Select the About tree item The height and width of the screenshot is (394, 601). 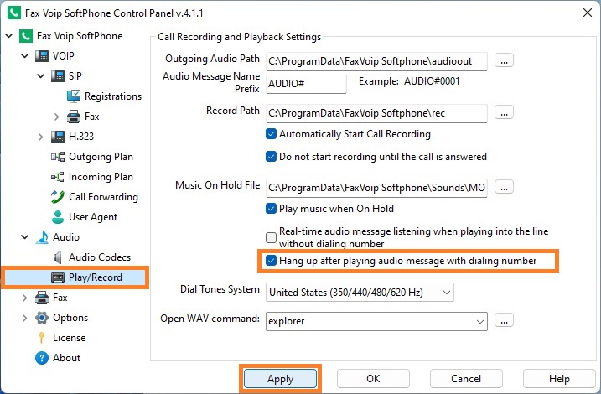point(67,358)
